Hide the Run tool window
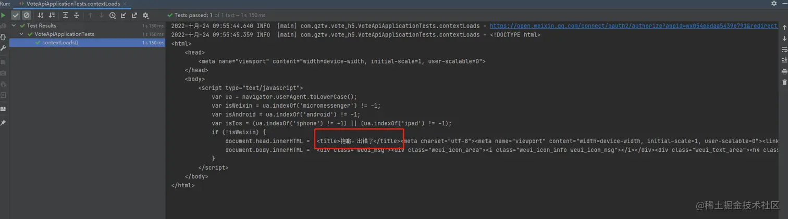The width and height of the screenshot is (788, 219). (x=784, y=4)
